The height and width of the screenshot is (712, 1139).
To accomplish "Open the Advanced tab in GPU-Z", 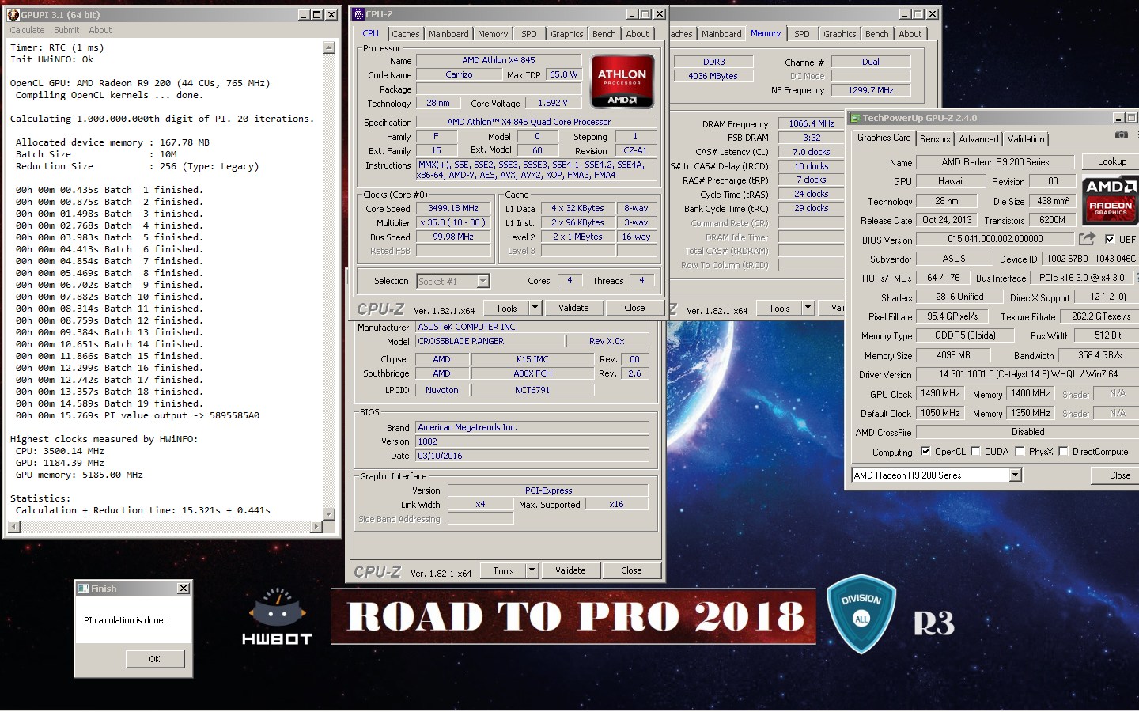I will [x=978, y=138].
